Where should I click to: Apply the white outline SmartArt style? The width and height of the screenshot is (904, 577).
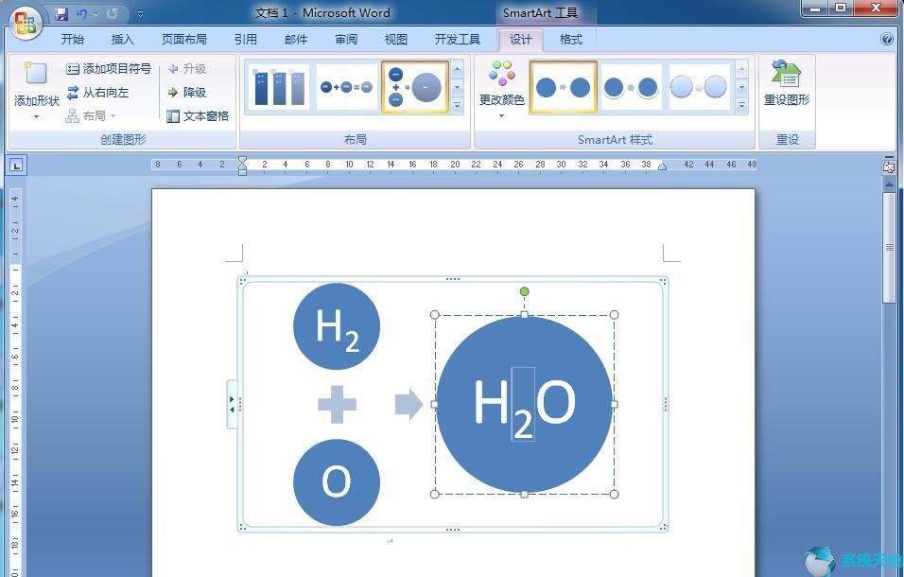(631, 88)
